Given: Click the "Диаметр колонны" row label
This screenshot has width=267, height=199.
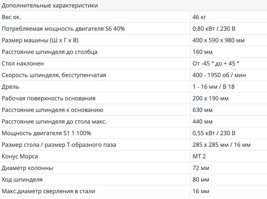Looking at the screenshot, I should coord(28,168).
